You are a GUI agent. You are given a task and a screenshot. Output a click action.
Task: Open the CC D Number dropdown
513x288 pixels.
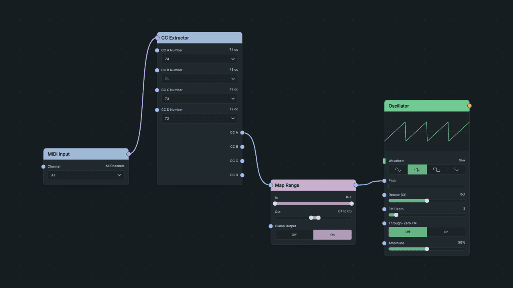pos(200,119)
